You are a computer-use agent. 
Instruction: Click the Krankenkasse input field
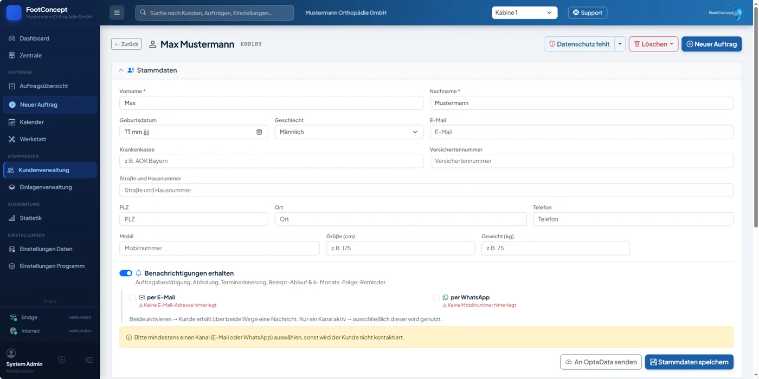[271, 161]
